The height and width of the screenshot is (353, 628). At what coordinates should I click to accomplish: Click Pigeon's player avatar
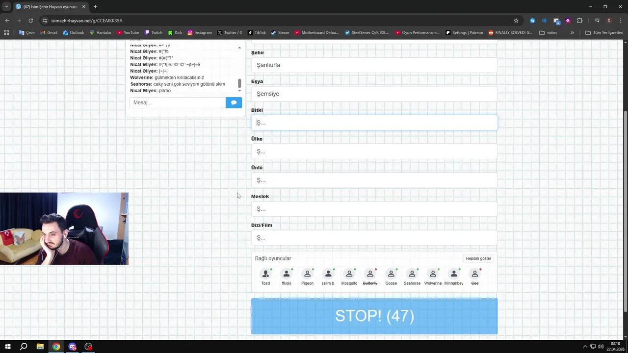point(307,274)
